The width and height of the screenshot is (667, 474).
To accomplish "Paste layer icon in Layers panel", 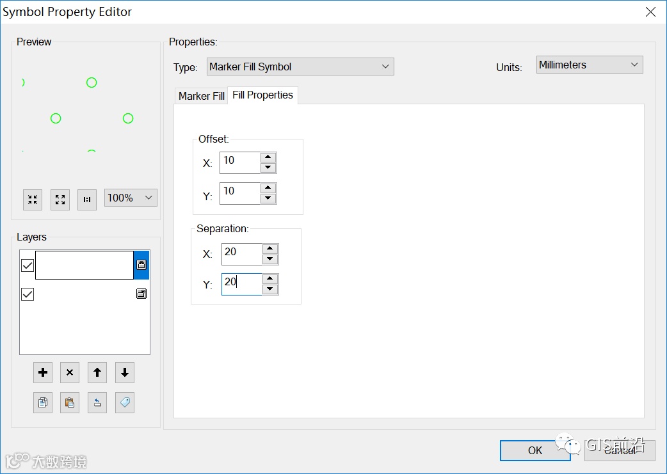I will [70, 402].
